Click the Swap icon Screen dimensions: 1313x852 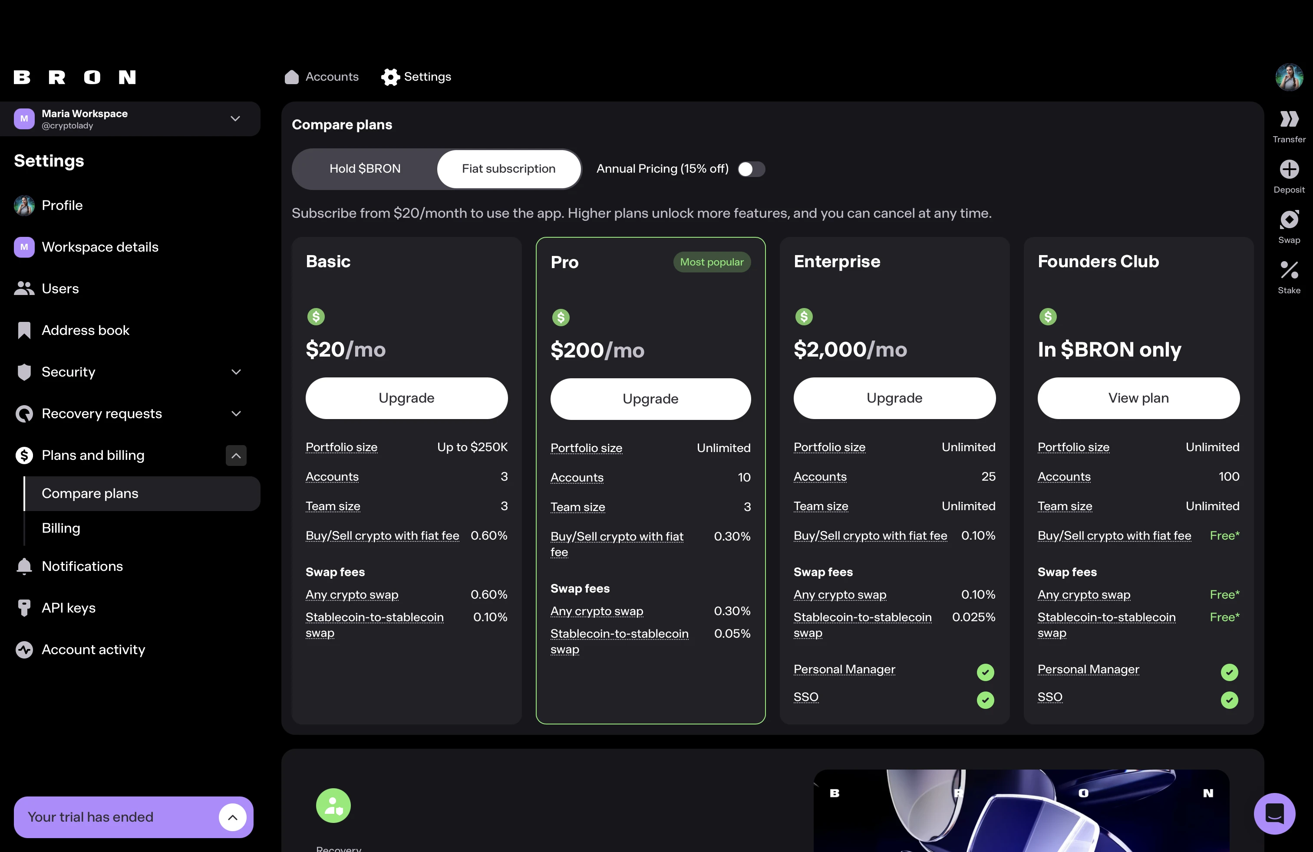tap(1289, 220)
